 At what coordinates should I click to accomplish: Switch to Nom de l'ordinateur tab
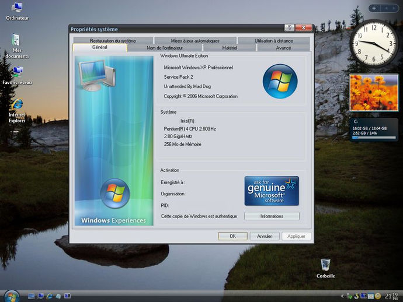165,48
